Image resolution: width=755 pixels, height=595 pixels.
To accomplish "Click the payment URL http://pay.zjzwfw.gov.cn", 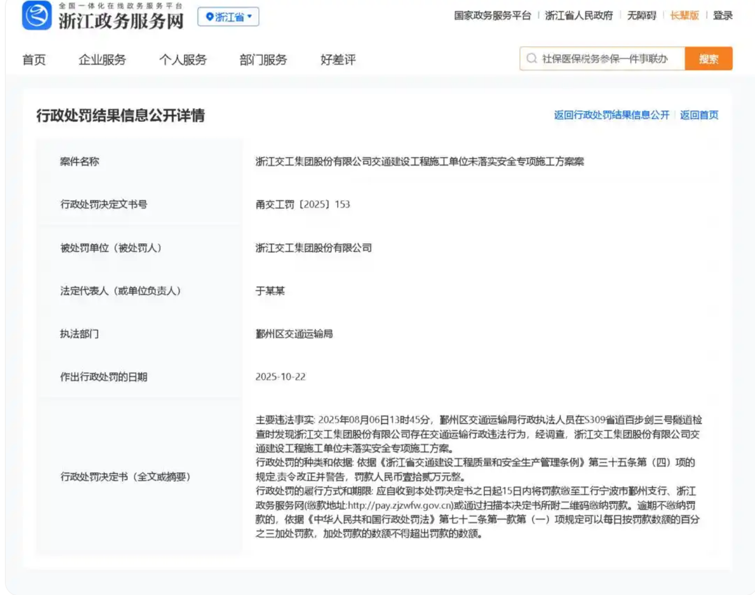I will (x=400, y=505).
